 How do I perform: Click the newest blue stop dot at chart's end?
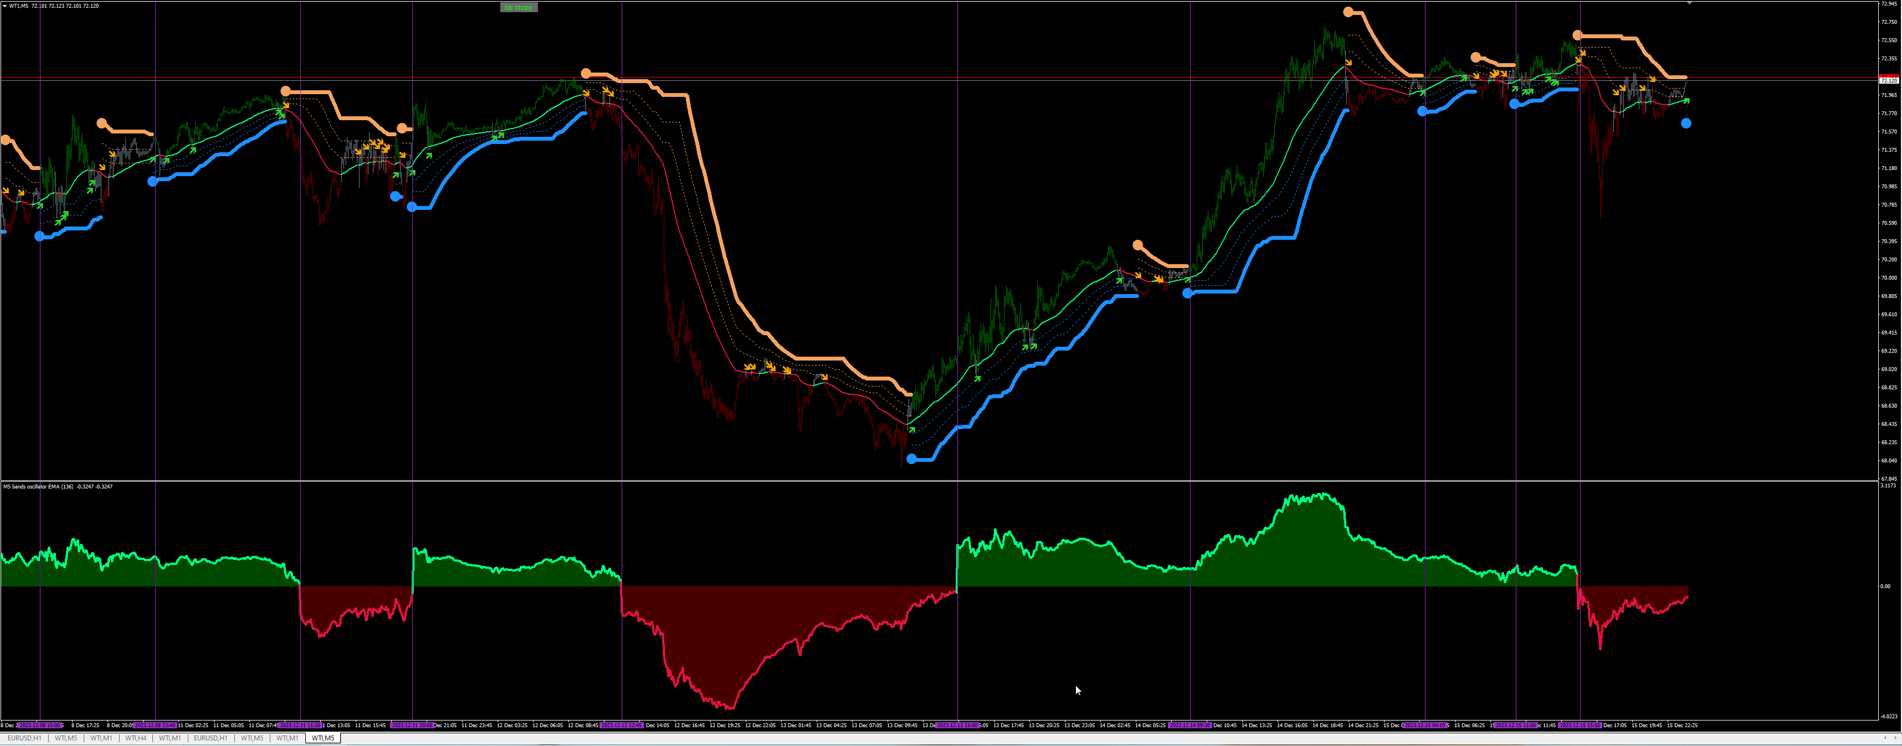click(x=1686, y=124)
